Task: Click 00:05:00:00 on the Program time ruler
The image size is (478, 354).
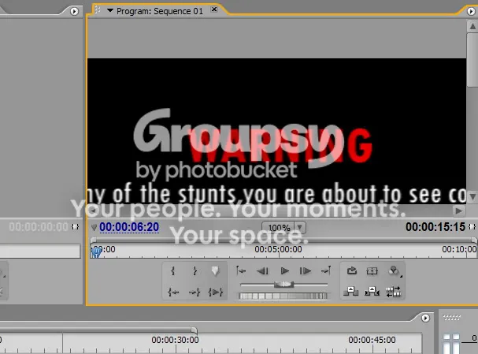Action: click(278, 249)
